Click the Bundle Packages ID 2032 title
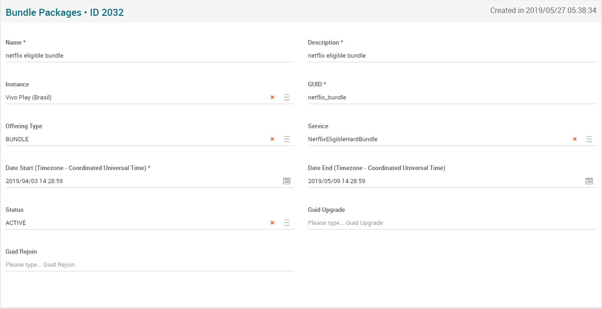The height and width of the screenshot is (309, 602). click(x=65, y=13)
